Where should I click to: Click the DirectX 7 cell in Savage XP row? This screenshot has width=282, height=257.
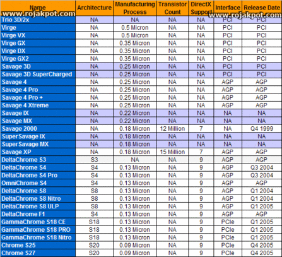tap(201, 152)
